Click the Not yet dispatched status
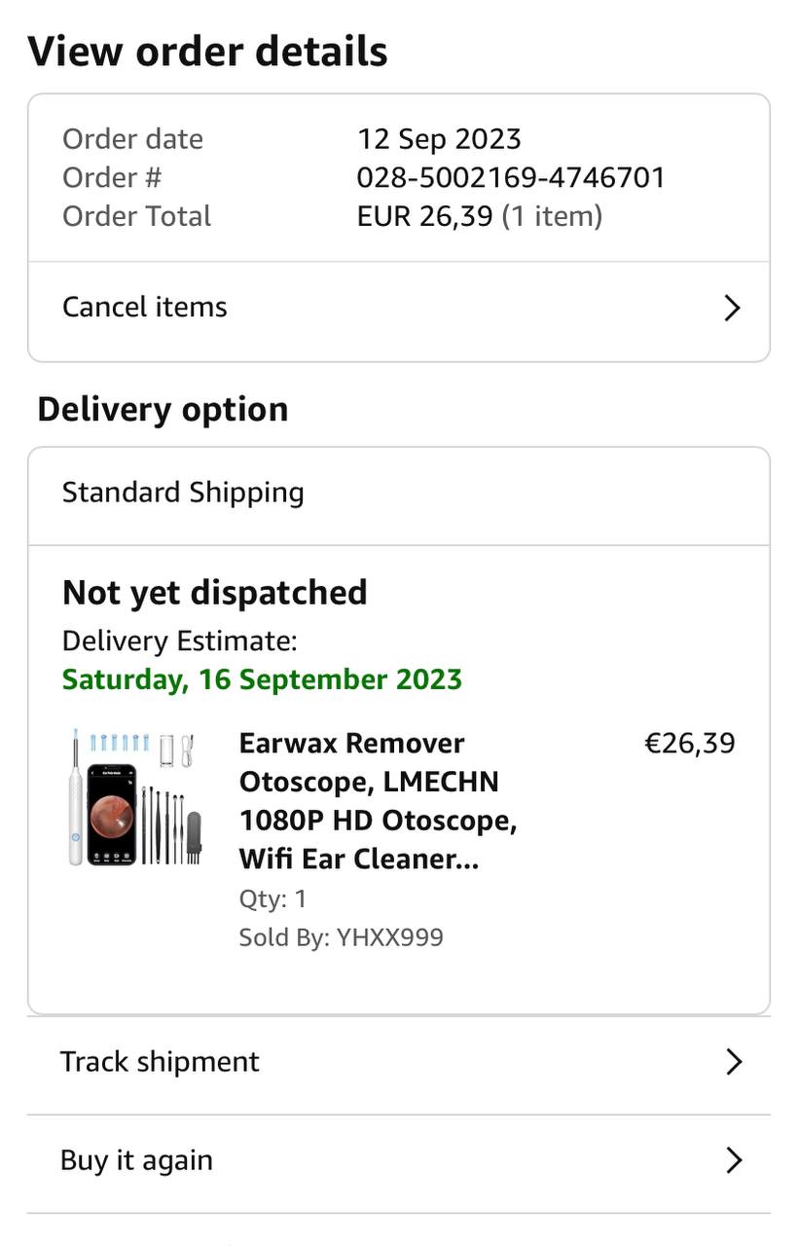Image resolution: width=798 pixels, height=1246 pixels. tap(214, 593)
